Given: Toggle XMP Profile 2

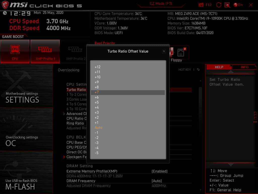Looking at the screenshot, I should click(x=76, y=52).
